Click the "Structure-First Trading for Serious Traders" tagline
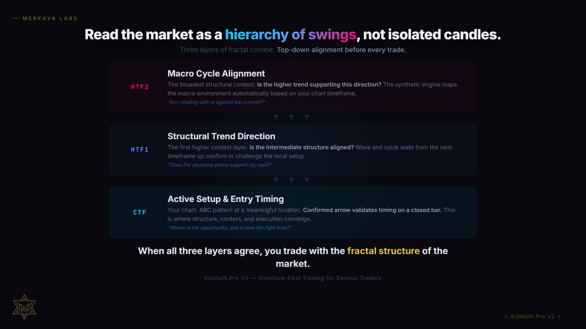The height and width of the screenshot is (329, 586). click(320, 278)
